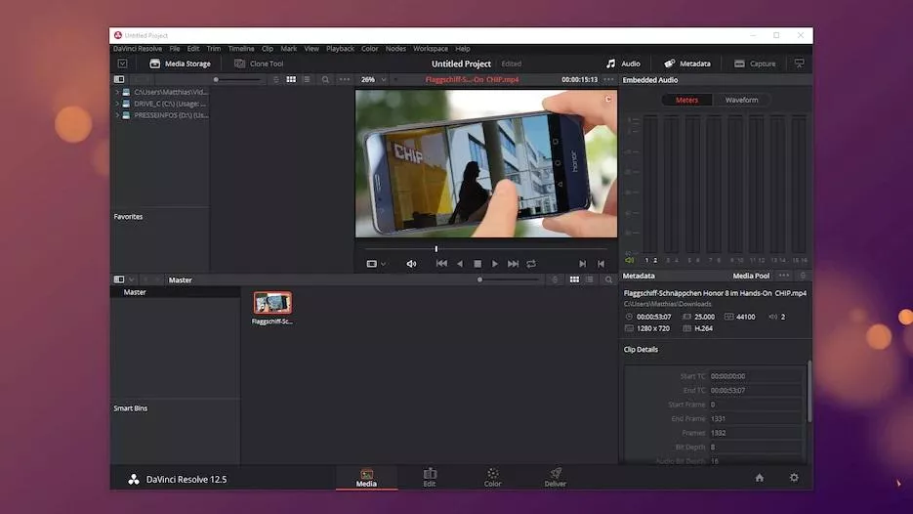Toggle loop playback in the viewer
913x514 pixels.
coord(531,264)
